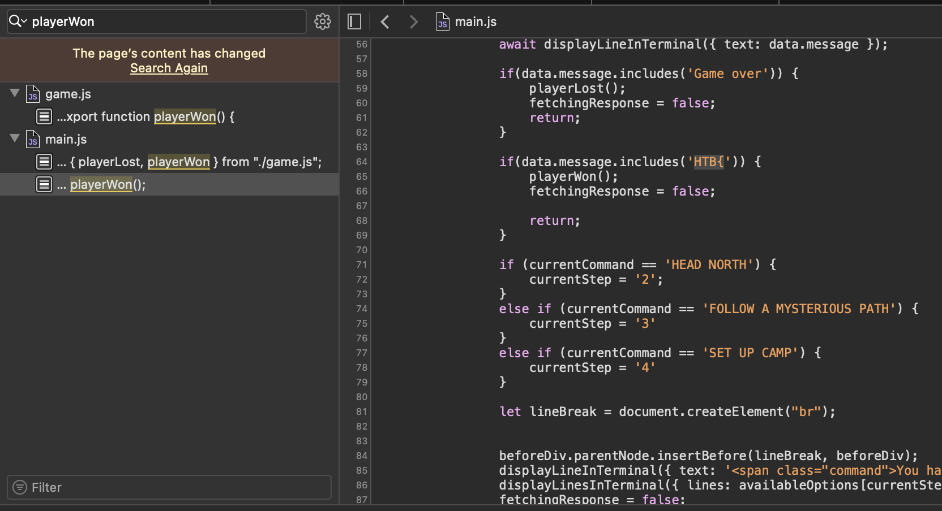Open the playerLost, playerWon import result
Screen dimensions: 942x511
[189, 162]
